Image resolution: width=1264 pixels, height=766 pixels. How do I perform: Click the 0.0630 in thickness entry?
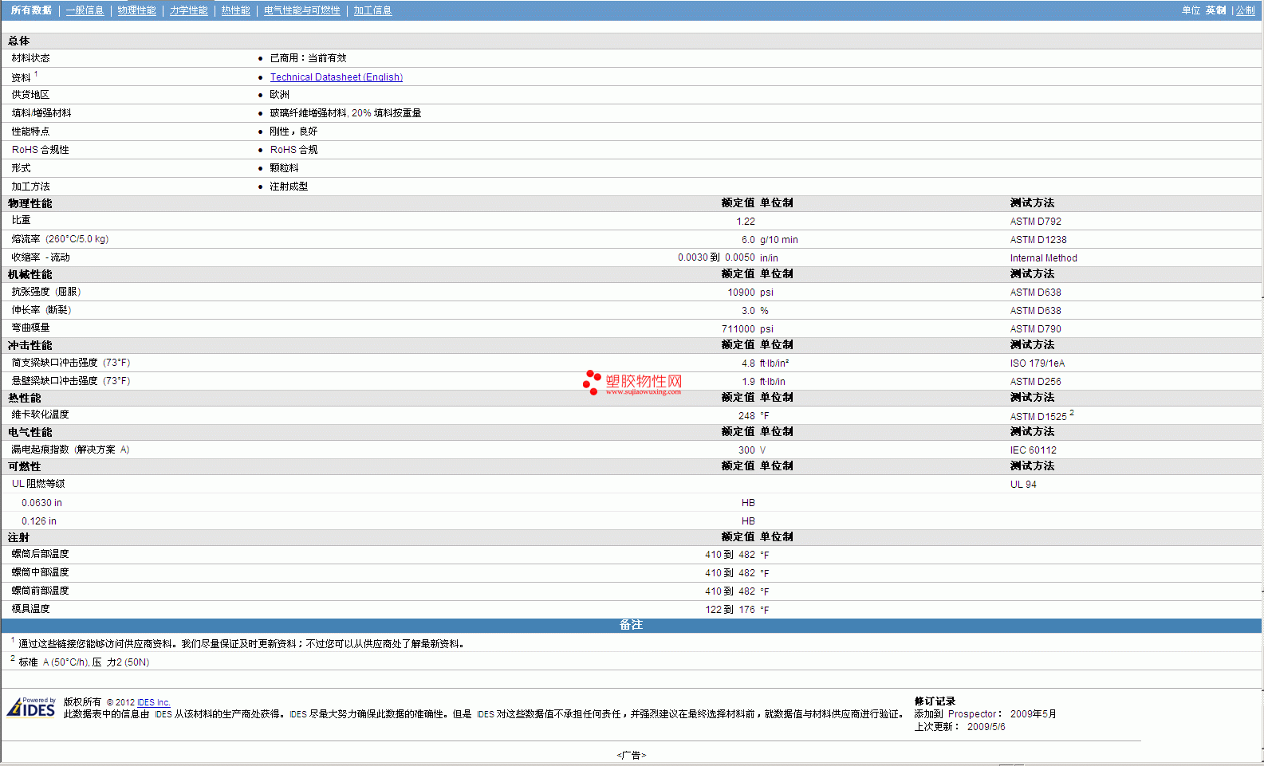pos(41,503)
